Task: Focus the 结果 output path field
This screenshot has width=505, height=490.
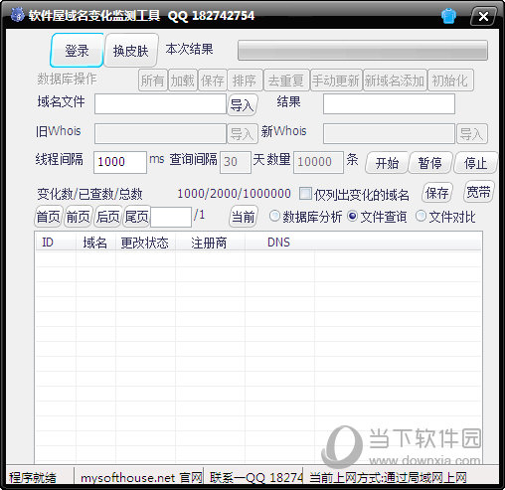Action: click(389, 104)
